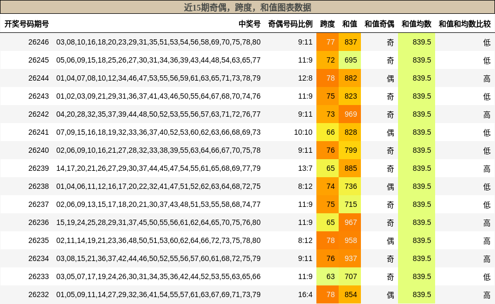Click winning numbers starting 01,04,07,08,10
This screenshot has height=304, width=495.
coord(158,78)
